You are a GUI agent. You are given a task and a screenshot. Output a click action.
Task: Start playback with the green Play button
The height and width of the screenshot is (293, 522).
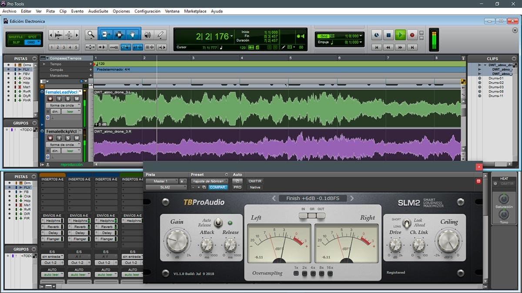pyautogui.click(x=401, y=35)
